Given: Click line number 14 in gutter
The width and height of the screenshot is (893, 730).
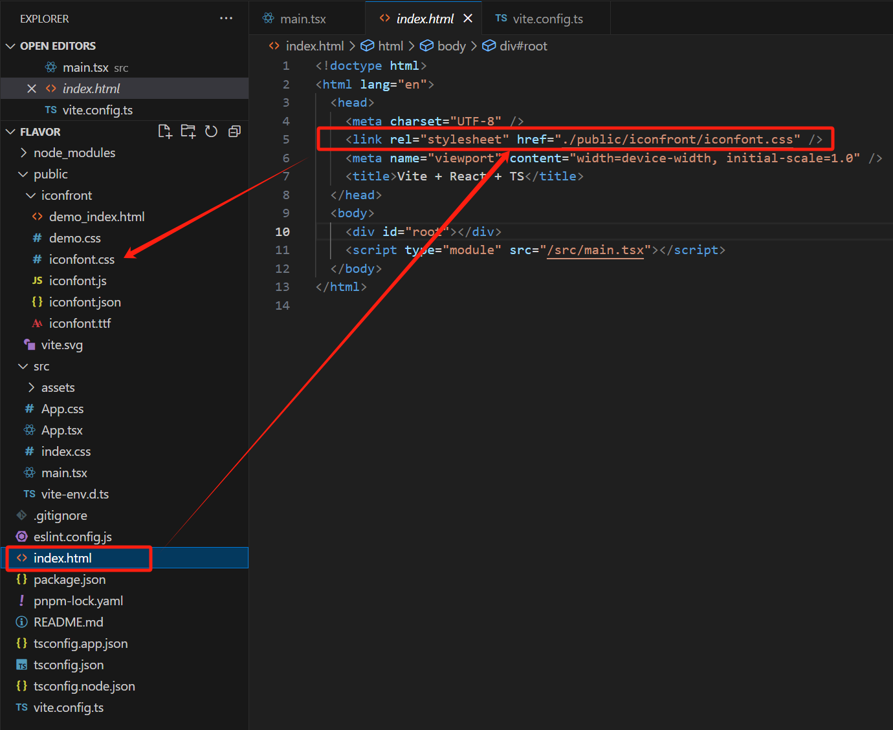Looking at the screenshot, I should [x=283, y=305].
